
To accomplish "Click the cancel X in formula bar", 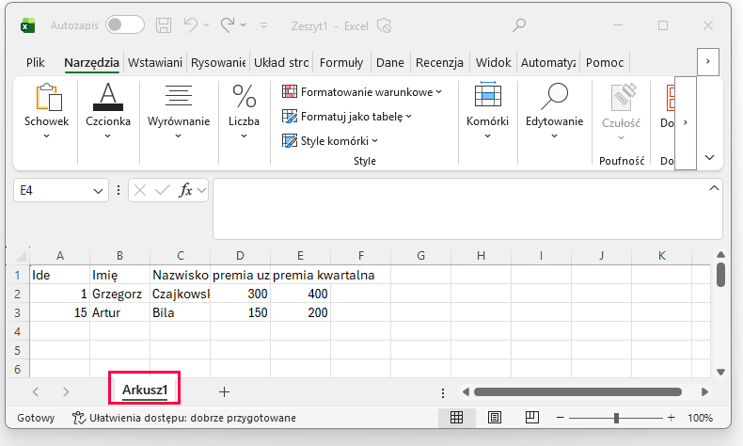I will pyautogui.click(x=140, y=190).
